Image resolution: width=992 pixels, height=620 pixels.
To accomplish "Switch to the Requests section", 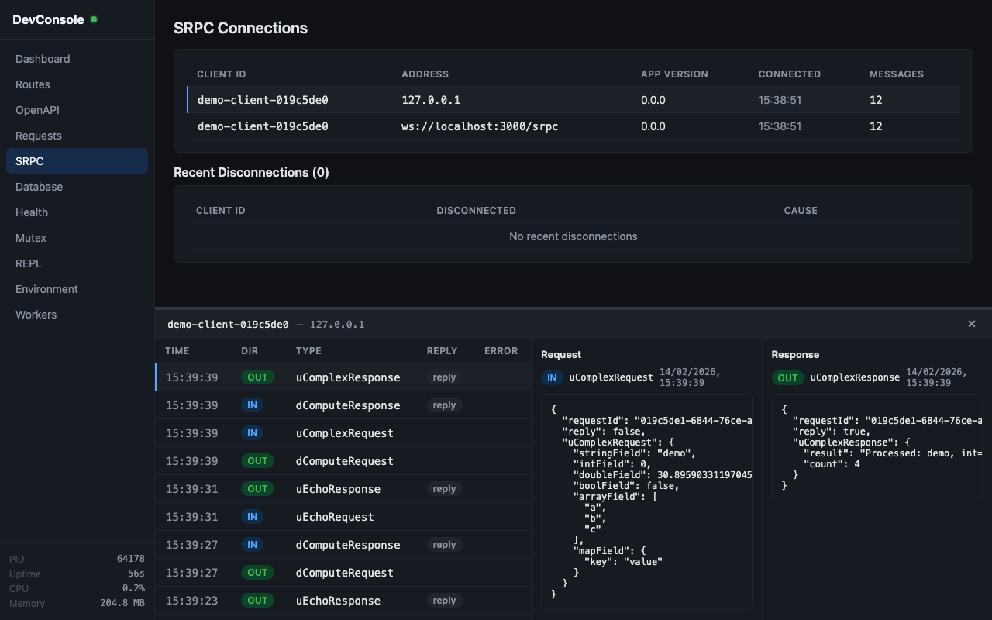I will click(x=39, y=136).
